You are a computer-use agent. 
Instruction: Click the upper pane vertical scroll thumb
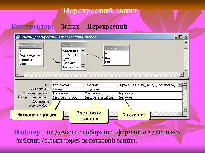tap(186, 46)
